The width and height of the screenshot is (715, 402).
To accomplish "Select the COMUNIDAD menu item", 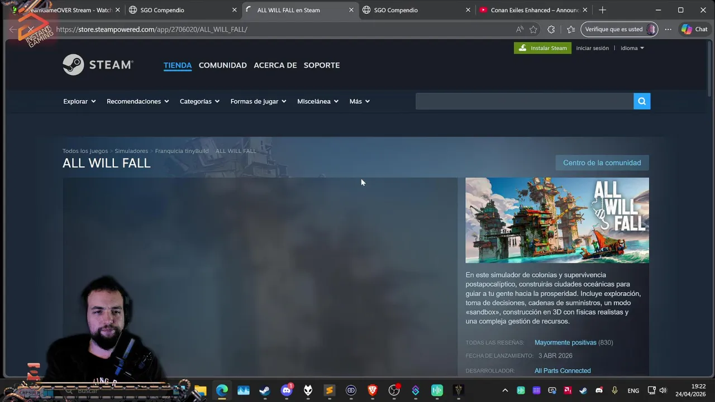I will [223, 65].
